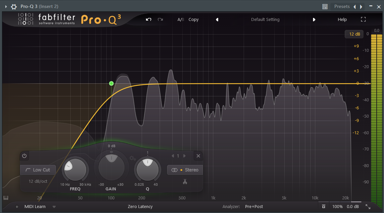
Task: Go to previous preset in title bar
Action: (x=355, y=7)
